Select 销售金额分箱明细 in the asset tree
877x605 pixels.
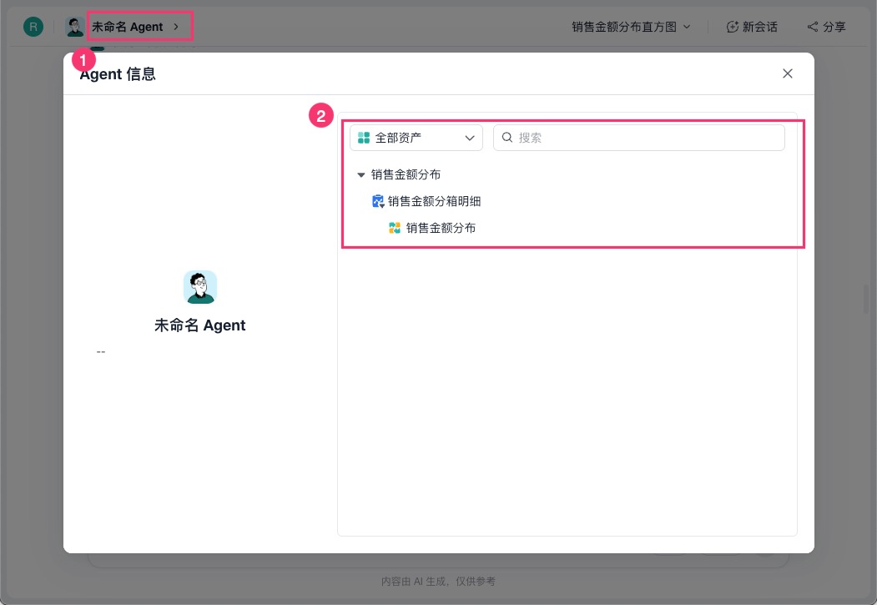point(434,201)
